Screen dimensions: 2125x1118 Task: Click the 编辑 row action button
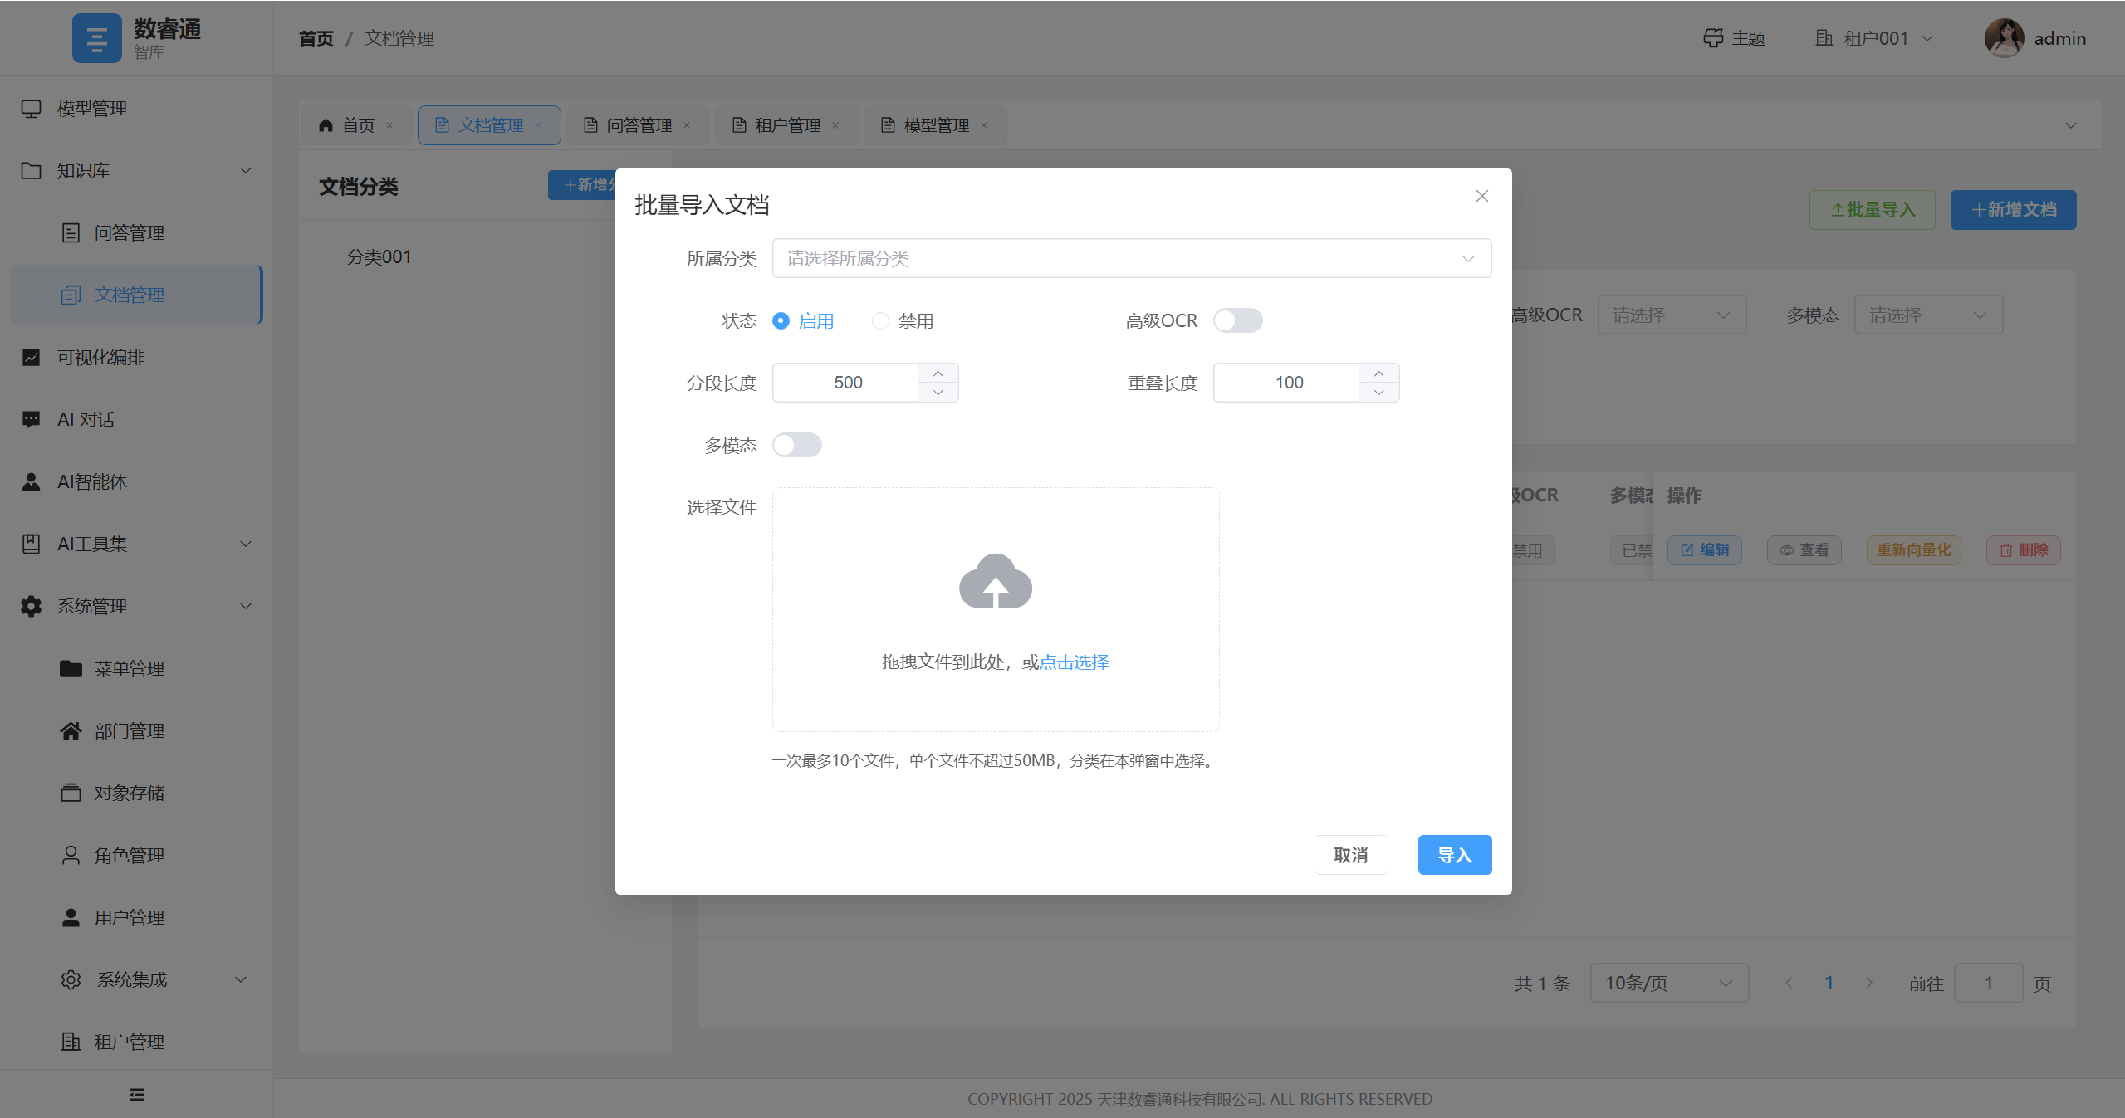pos(1705,550)
